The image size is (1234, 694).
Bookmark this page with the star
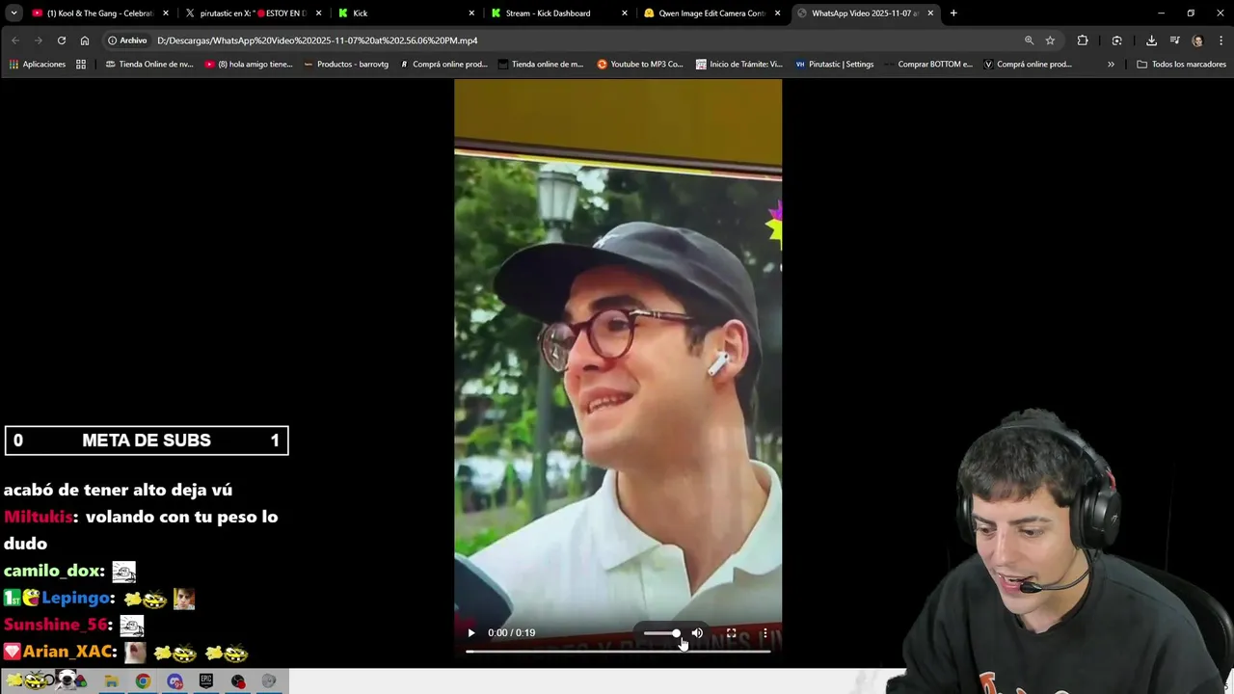click(1050, 40)
